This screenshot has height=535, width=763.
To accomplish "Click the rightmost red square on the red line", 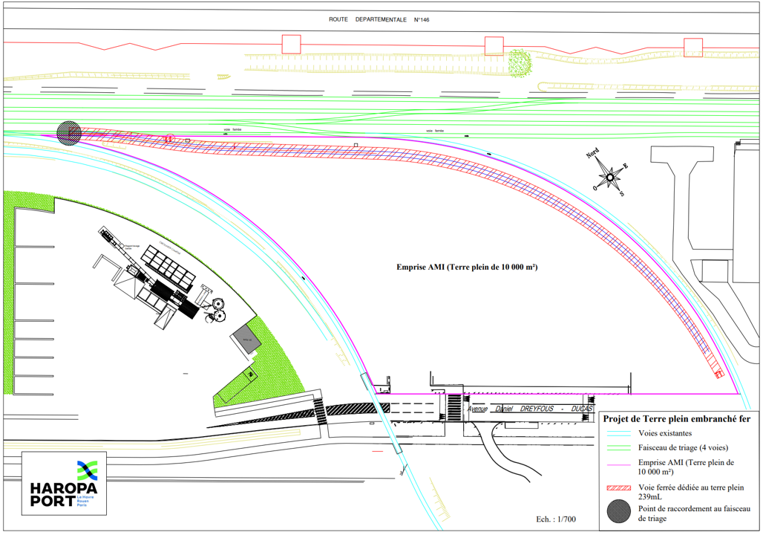I will 693,47.
